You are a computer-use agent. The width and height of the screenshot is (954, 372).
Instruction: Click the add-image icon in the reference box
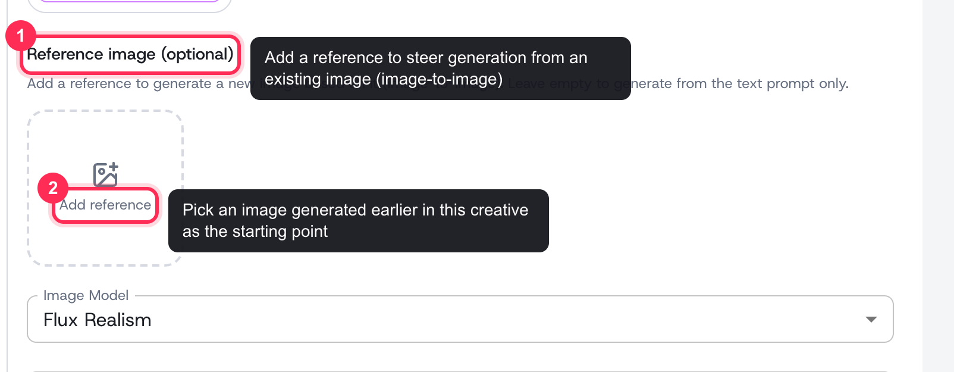105,175
